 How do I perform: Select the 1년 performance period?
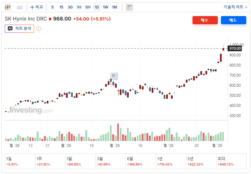(x=171, y=161)
